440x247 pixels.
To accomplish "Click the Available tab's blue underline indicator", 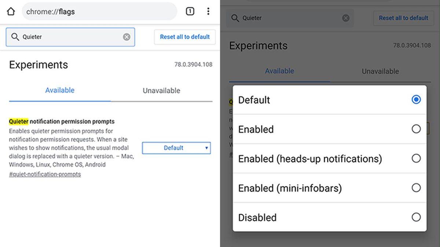I will 60,100.
